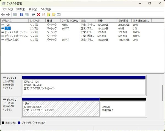The width and height of the screenshot is (165, 131).
Task: Select the ボリューム (D:) 119.08 GB partition block
Action: pyautogui.click(x=84, y=85)
